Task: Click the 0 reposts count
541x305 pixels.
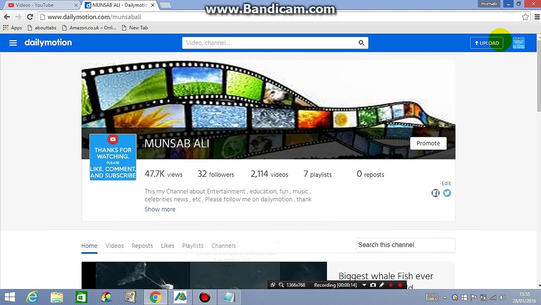Action: (370, 174)
